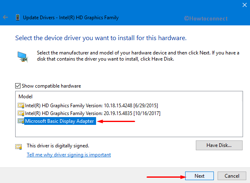The image size is (250, 183).
Task: Click the 'This driver is digitally signed' text
Action: pyautogui.click(x=58, y=146)
